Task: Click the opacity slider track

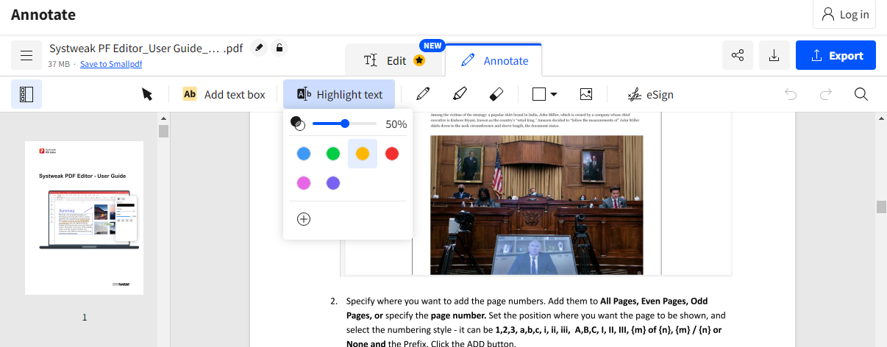Action: (x=345, y=124)
